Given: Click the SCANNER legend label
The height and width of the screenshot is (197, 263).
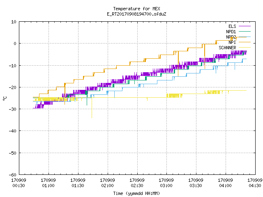Looking at the screenshot, I should [x=227, y=48].
